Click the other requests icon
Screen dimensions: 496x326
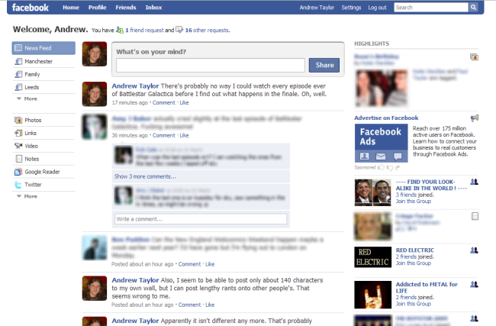[179, 30]
